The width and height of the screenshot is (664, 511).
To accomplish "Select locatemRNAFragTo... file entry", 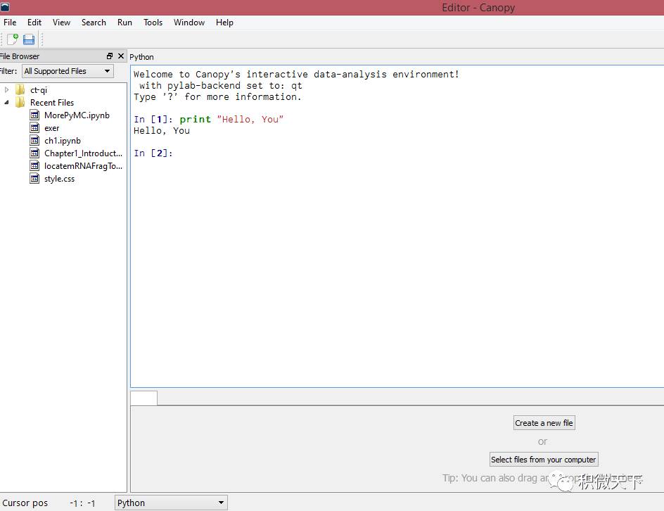I will pyautogui.click(x=83, y=166).
